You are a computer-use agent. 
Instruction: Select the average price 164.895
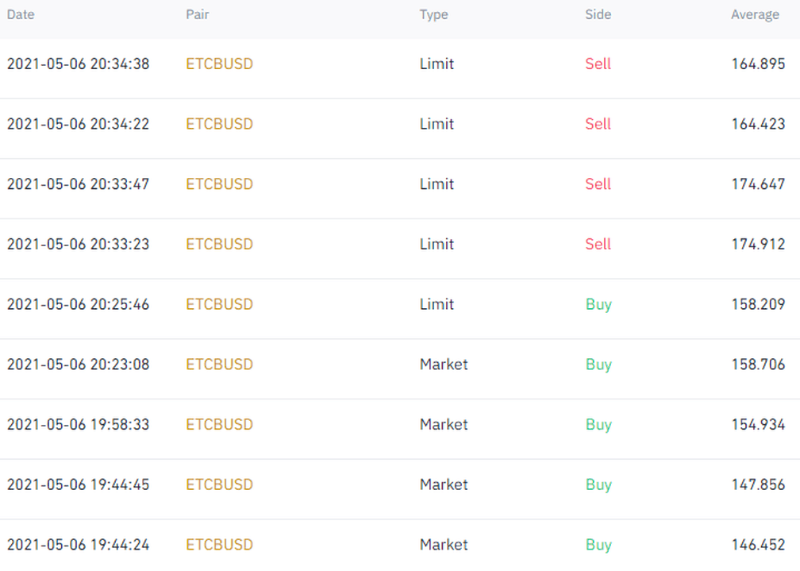[x=758, y=64]
